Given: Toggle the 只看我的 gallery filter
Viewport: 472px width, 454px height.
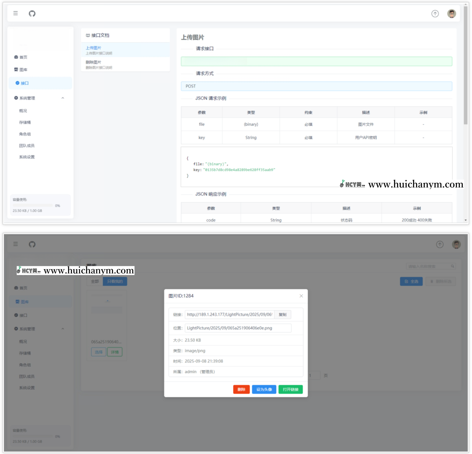Looking at the screenshot, I should [115, 281].
